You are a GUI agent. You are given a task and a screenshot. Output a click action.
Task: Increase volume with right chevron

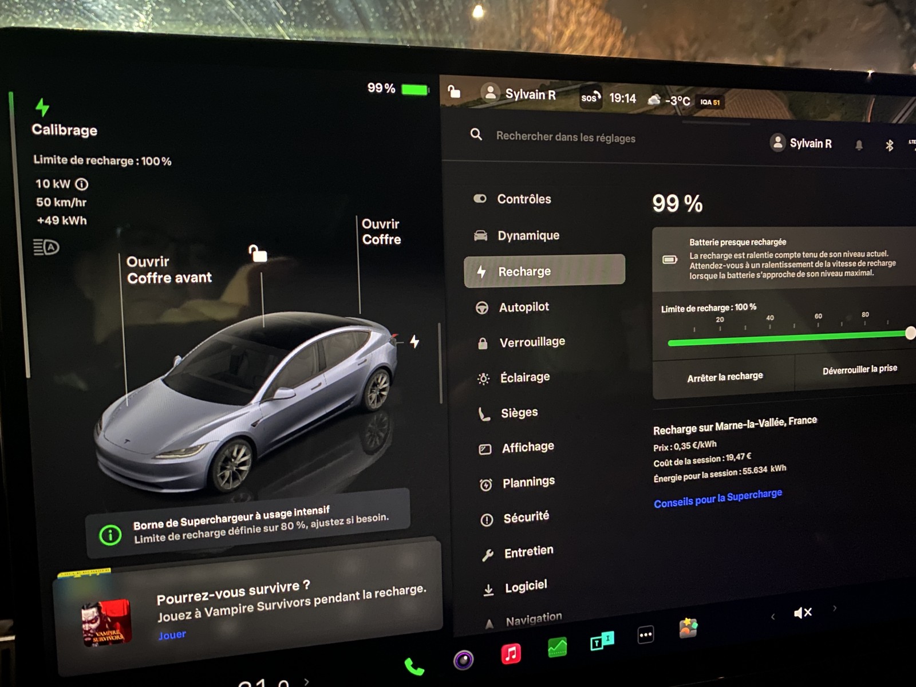pyautogui.click(x=835, y=608)
